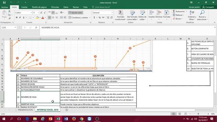The width and height of the screenshot is (217, 122).
Task: Toggle middle vertical alignment
Action: coord(53,13)
